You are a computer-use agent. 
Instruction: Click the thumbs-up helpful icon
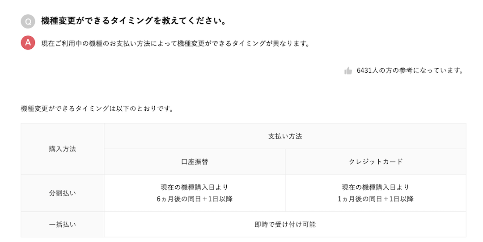pyautogui.click(x=348, y=71)
